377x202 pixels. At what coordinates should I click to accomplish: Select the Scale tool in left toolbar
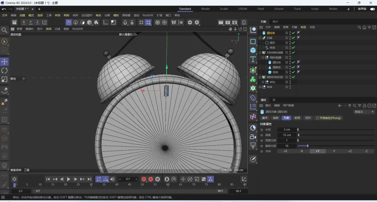(x=5, y=79)
